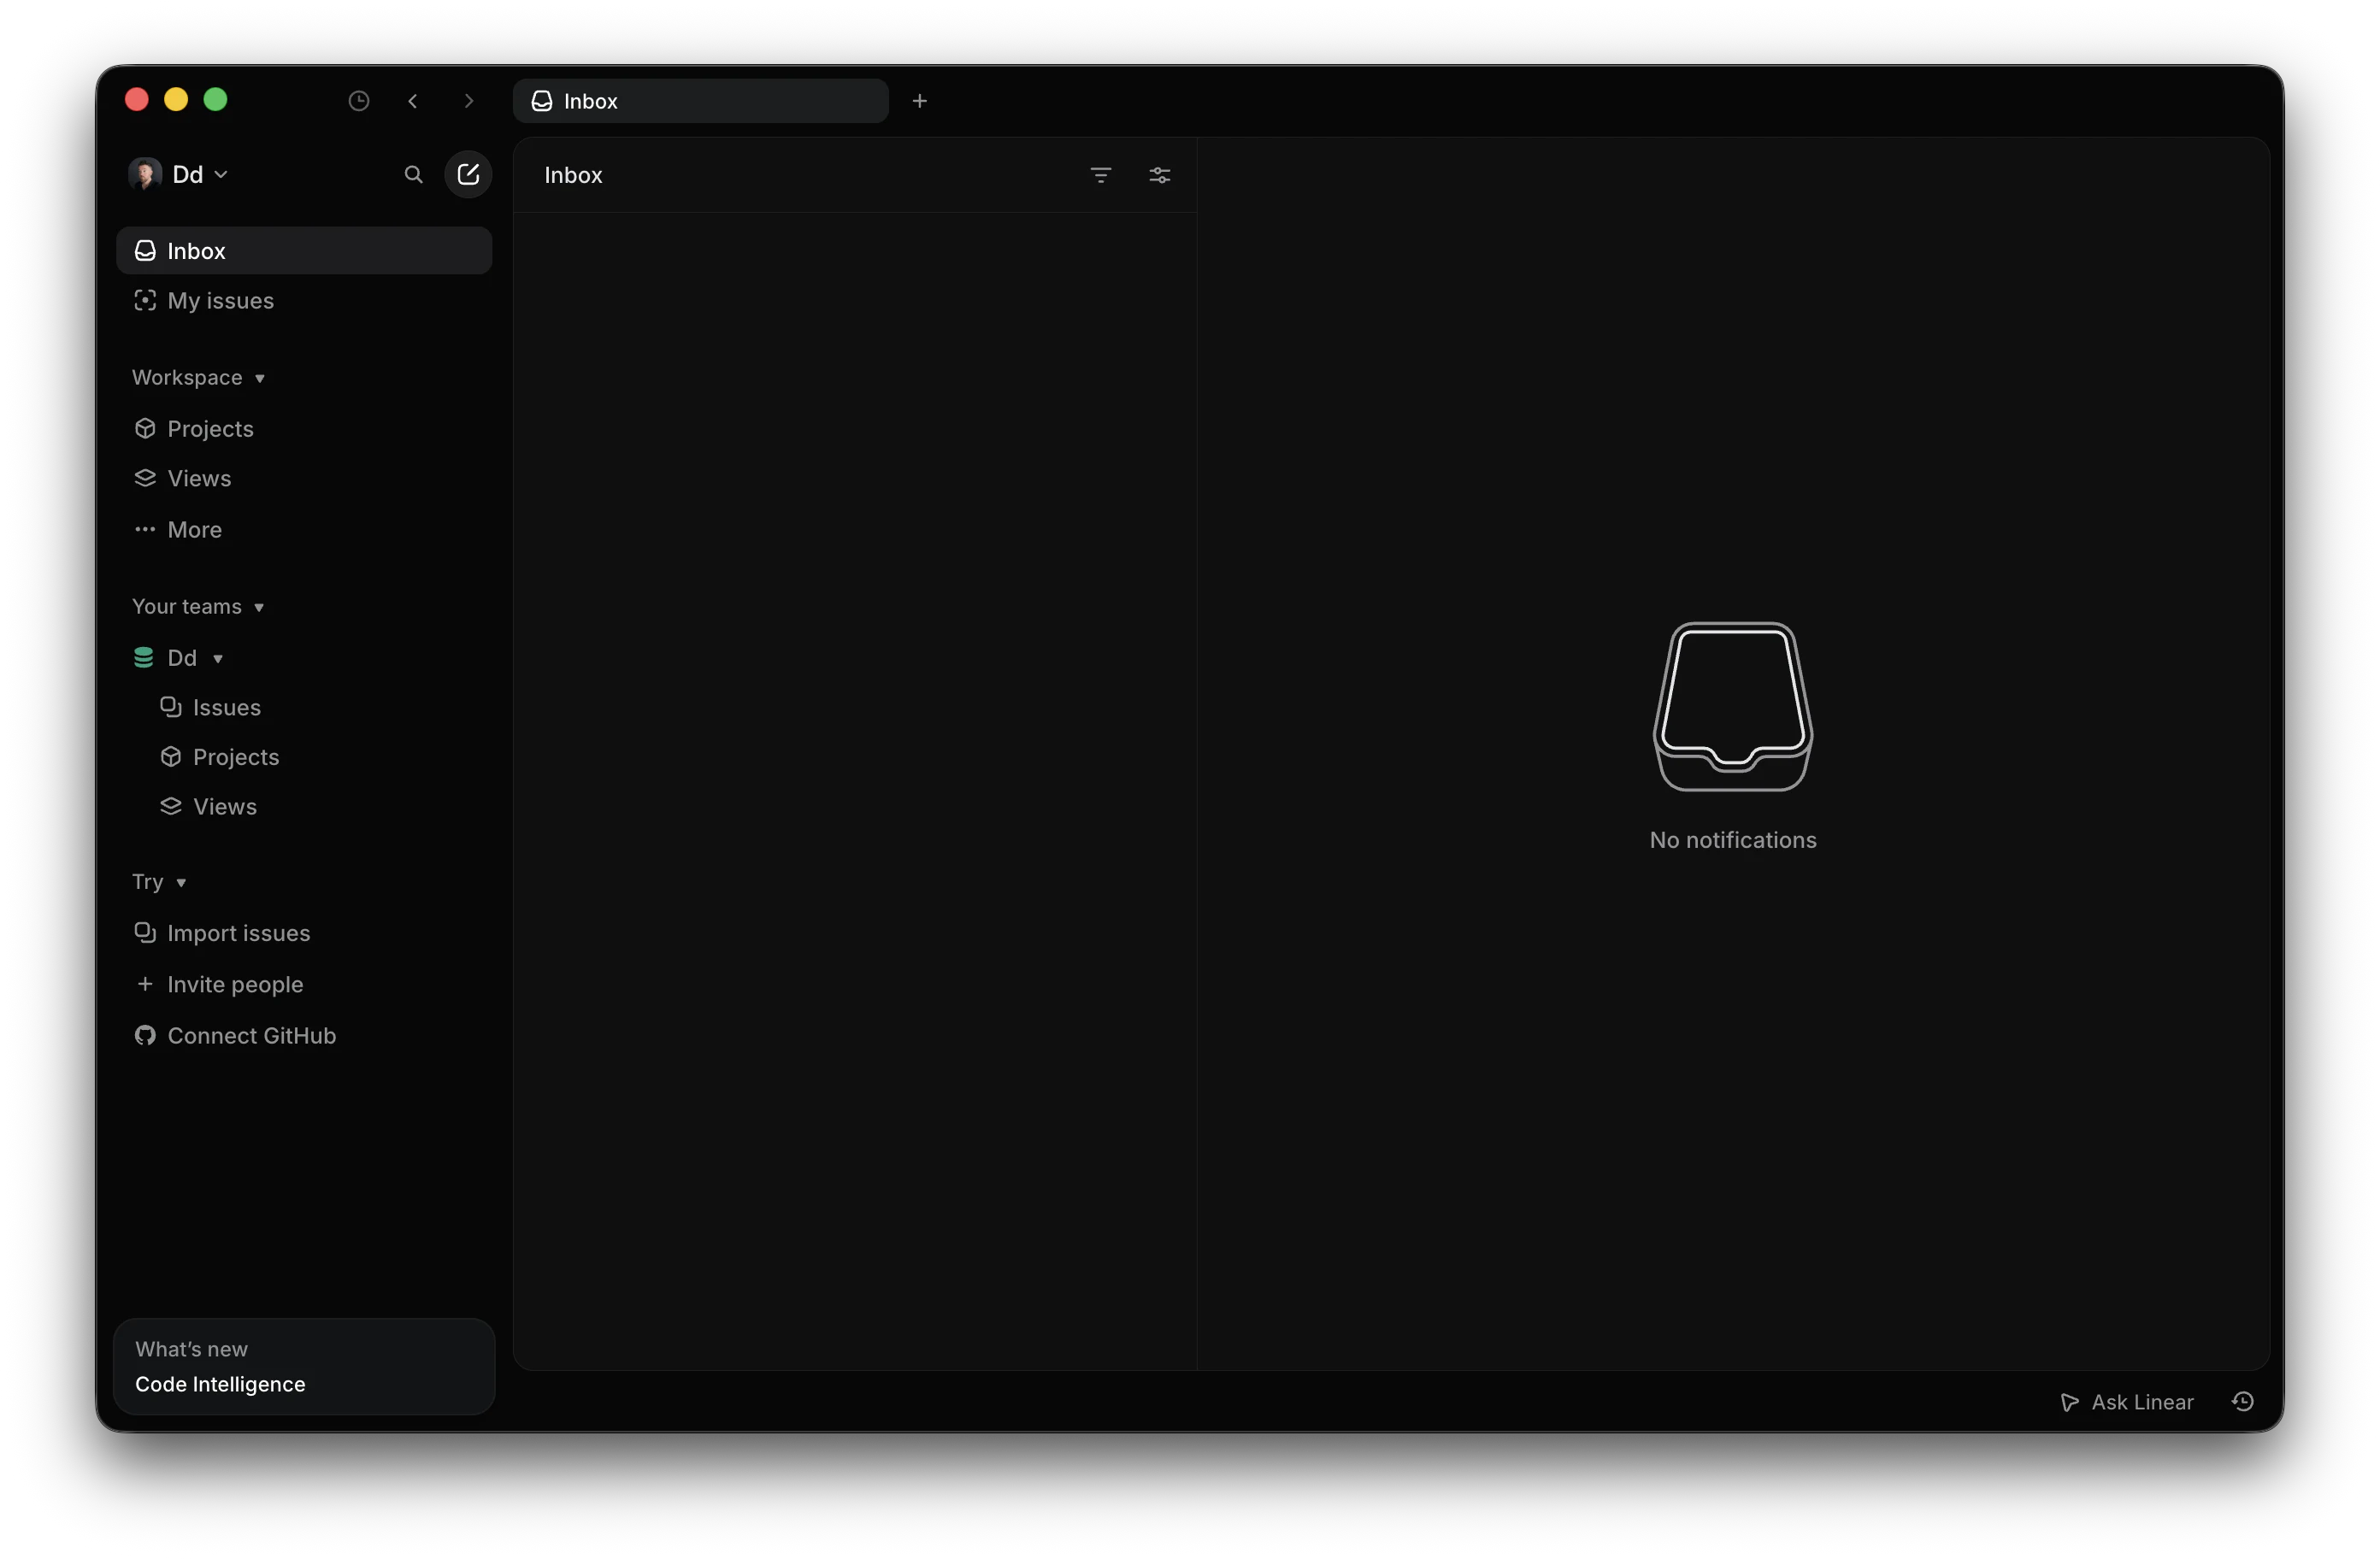Open Inbox in the sidebar
This screenshot has height=1559, width=2380.
pyautogui.click(x=304, y=251)
